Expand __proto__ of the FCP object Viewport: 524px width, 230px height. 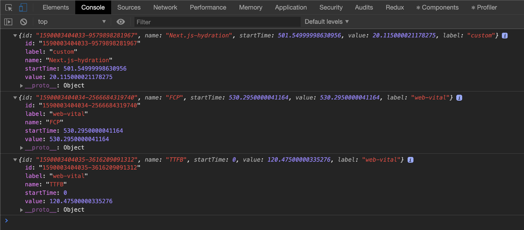[x=21, y=147]
